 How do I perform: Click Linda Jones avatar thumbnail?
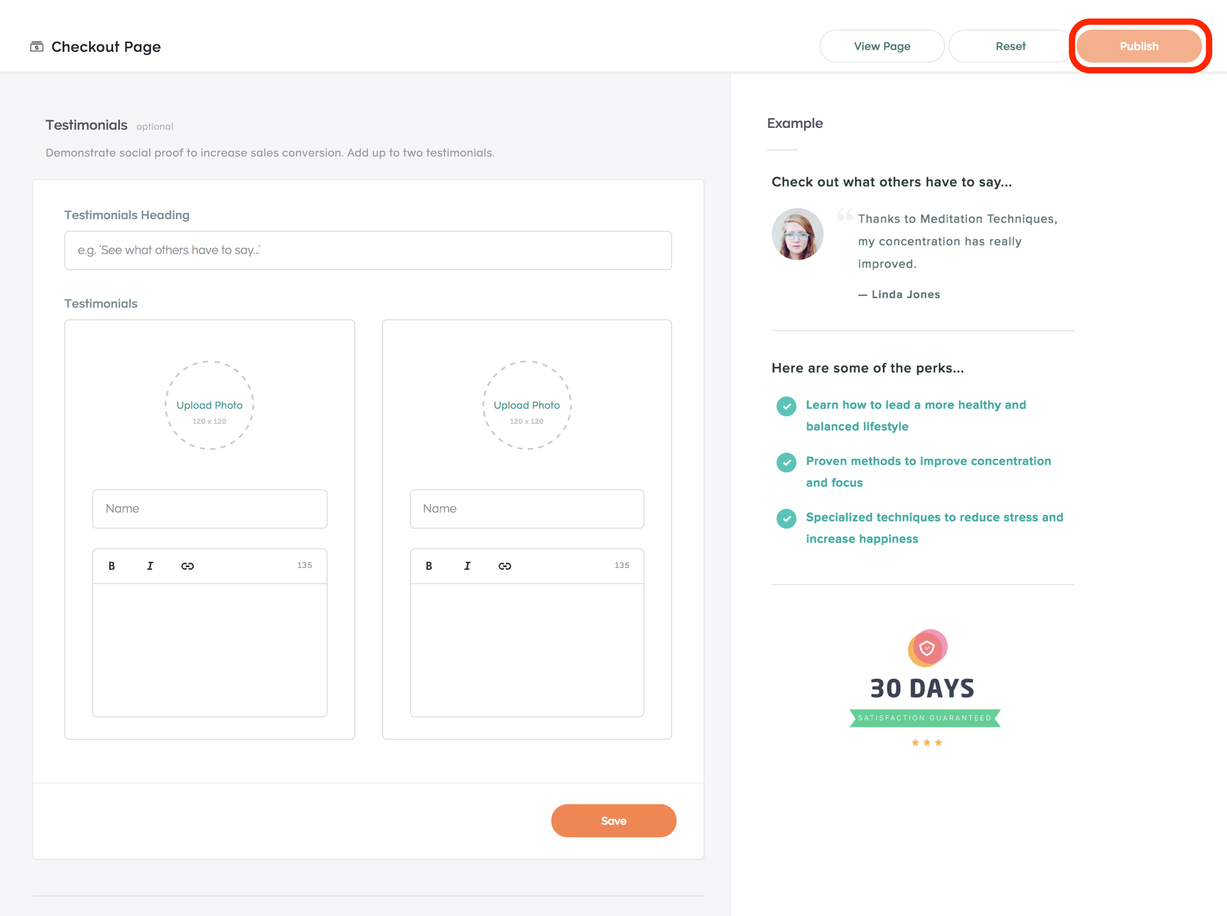pyautogui.click(x=797, y=234)
